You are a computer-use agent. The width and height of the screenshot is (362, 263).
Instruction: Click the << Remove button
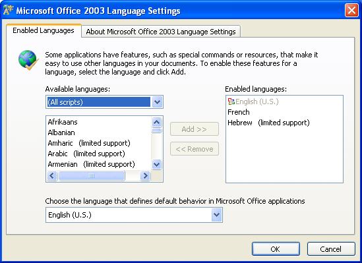[195, 149]
